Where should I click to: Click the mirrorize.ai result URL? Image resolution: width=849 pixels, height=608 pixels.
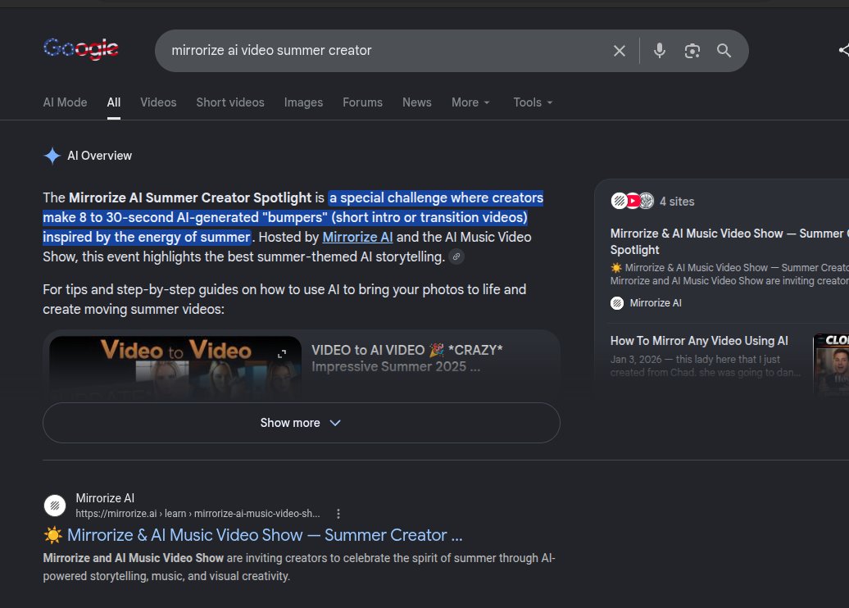point(197,513)
